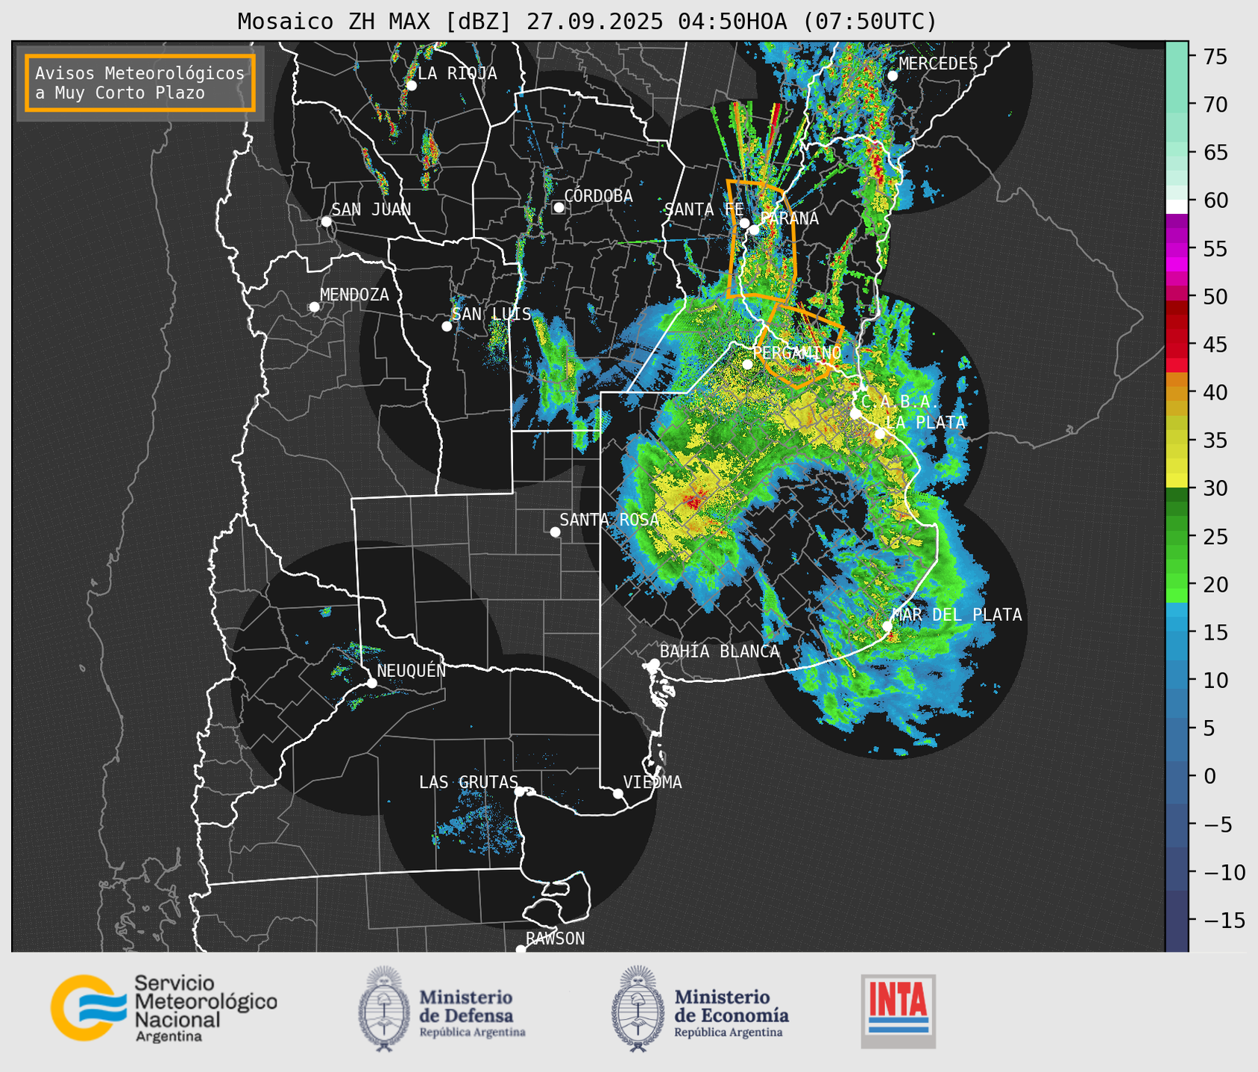Screen dimensions: 1258x1072
Task: Click the MENDOZA city marker dot
Action: (315, 307)
